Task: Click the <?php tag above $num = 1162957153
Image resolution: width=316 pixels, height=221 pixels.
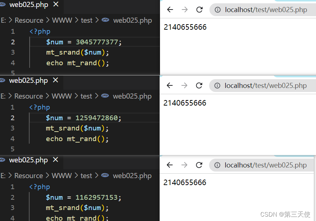Action: tap(40, 187)
